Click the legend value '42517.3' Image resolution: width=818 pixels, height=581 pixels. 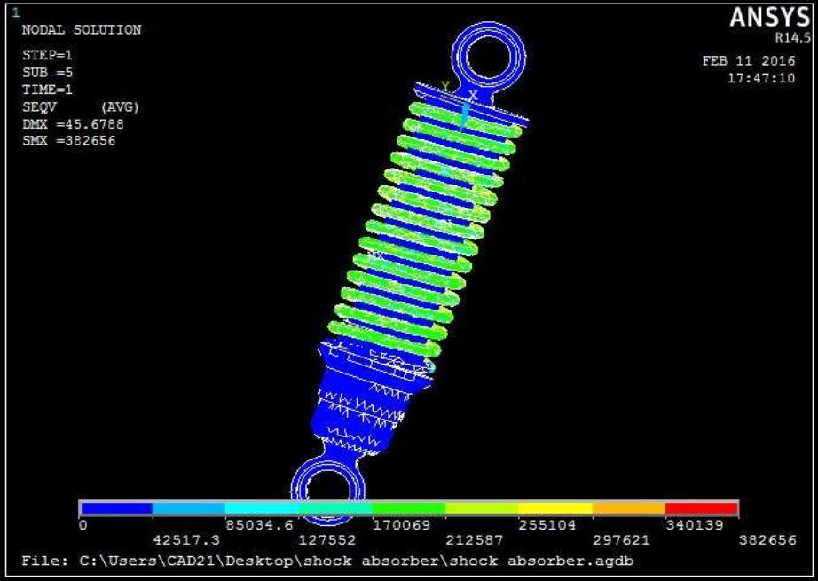coord(186,540)
